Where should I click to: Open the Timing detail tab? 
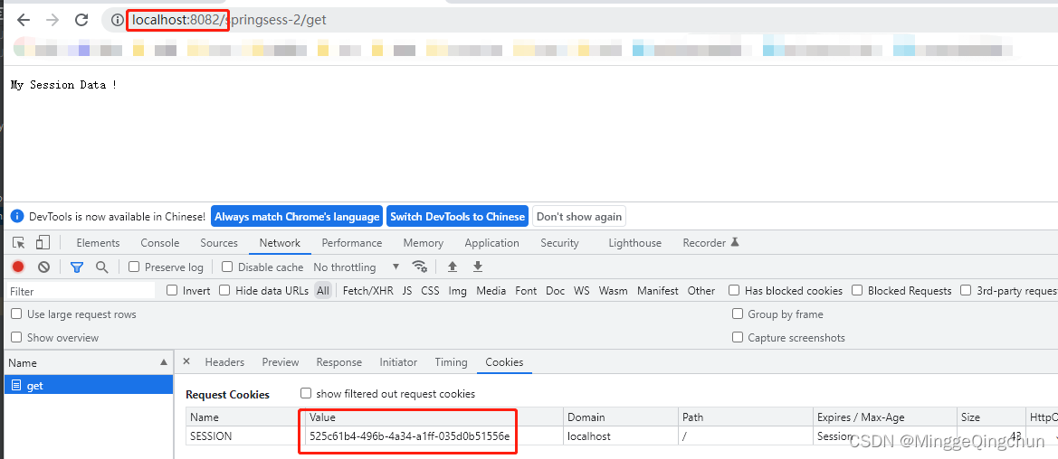[x=452, y=362]
